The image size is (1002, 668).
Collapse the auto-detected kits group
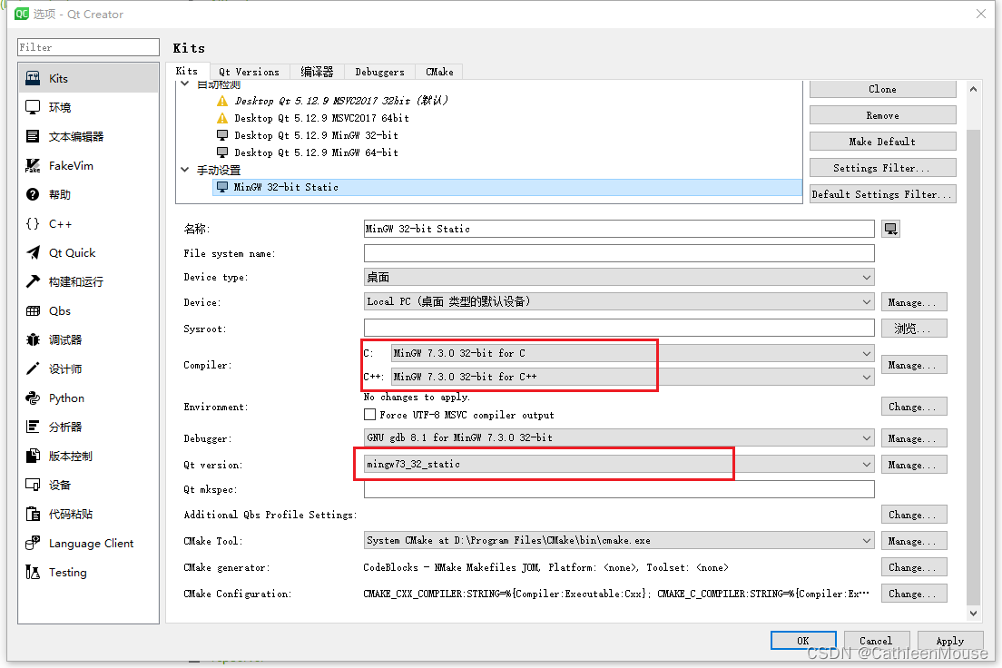point(184,83)
